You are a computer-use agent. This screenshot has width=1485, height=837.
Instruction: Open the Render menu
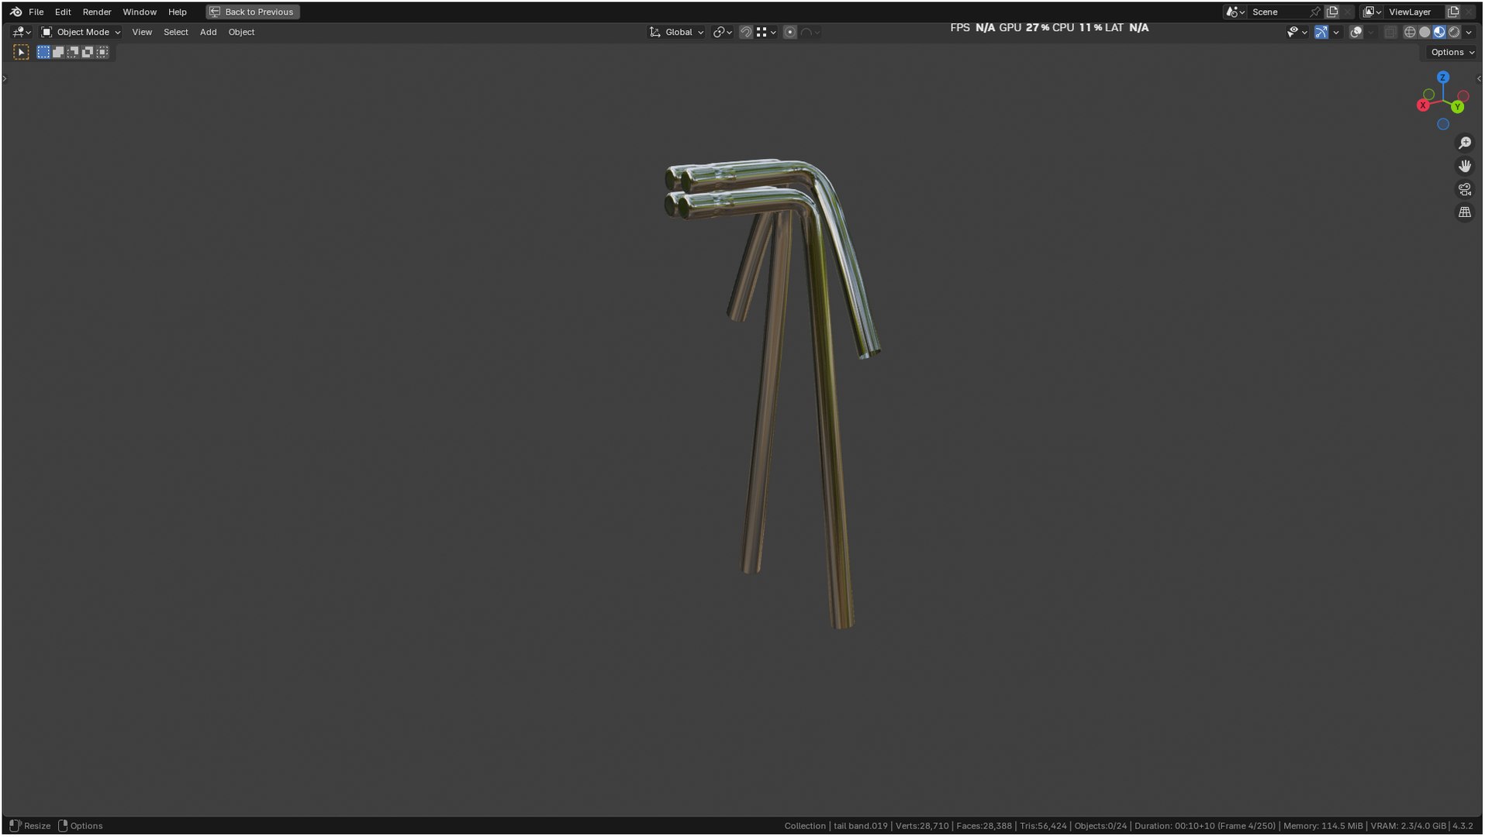pos(97,12)
